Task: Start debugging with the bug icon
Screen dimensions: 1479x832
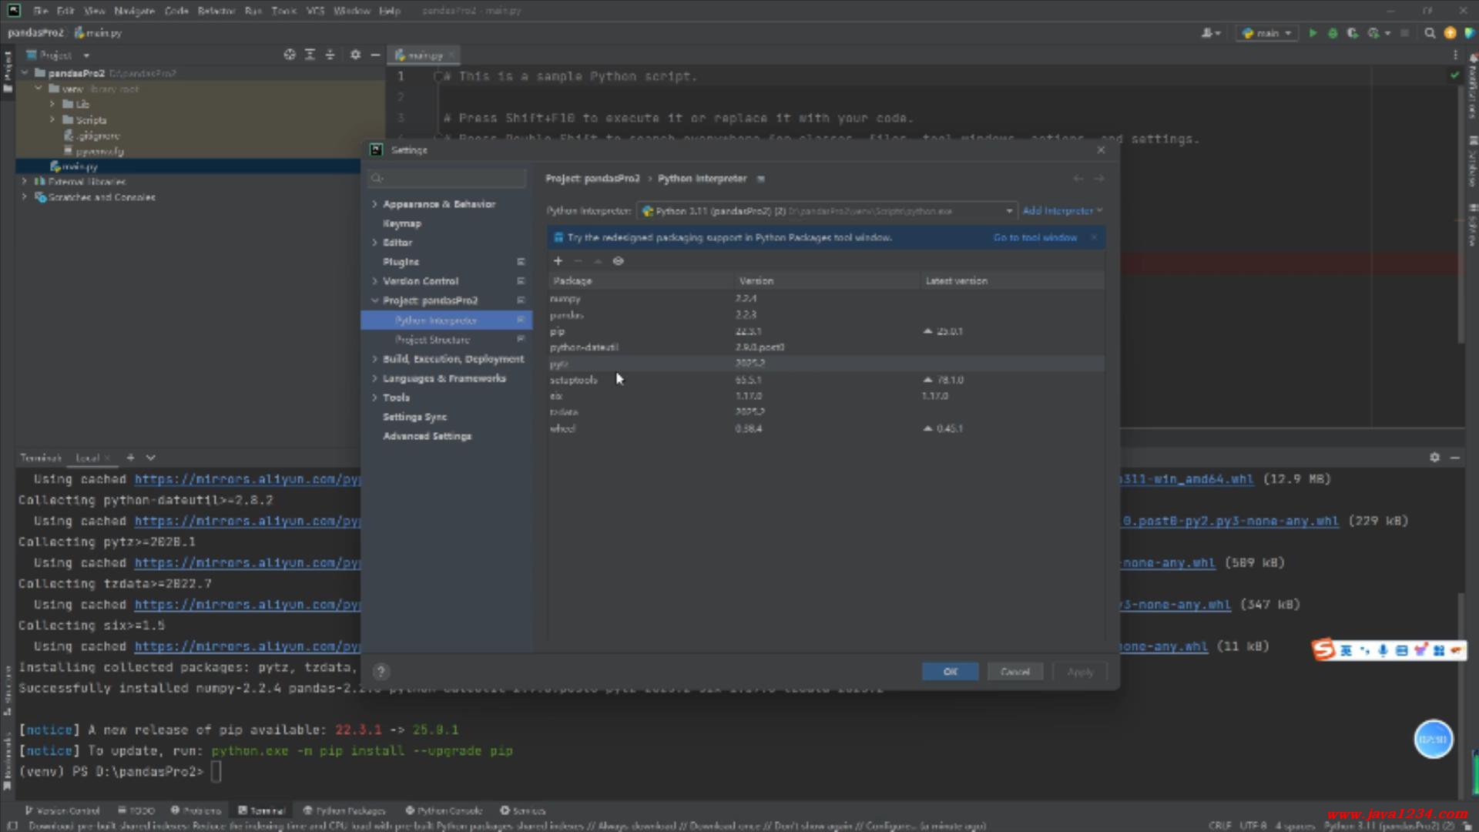Action: pyautogui.click(x=1333, y=33)
